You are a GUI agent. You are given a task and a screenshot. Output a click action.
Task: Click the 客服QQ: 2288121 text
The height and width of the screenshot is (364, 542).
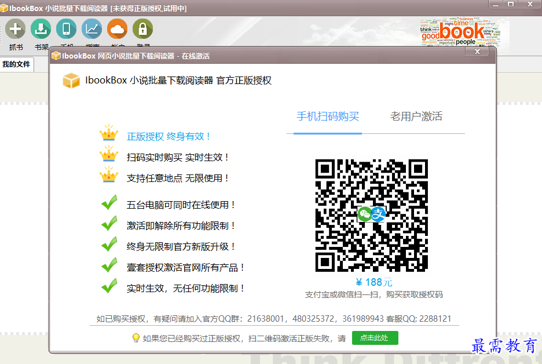click(x=419, y=319)
